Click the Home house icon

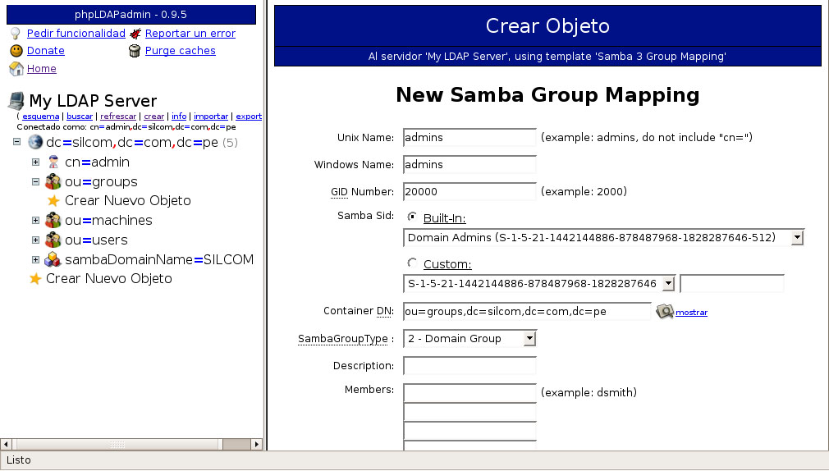tap(16, 69)
